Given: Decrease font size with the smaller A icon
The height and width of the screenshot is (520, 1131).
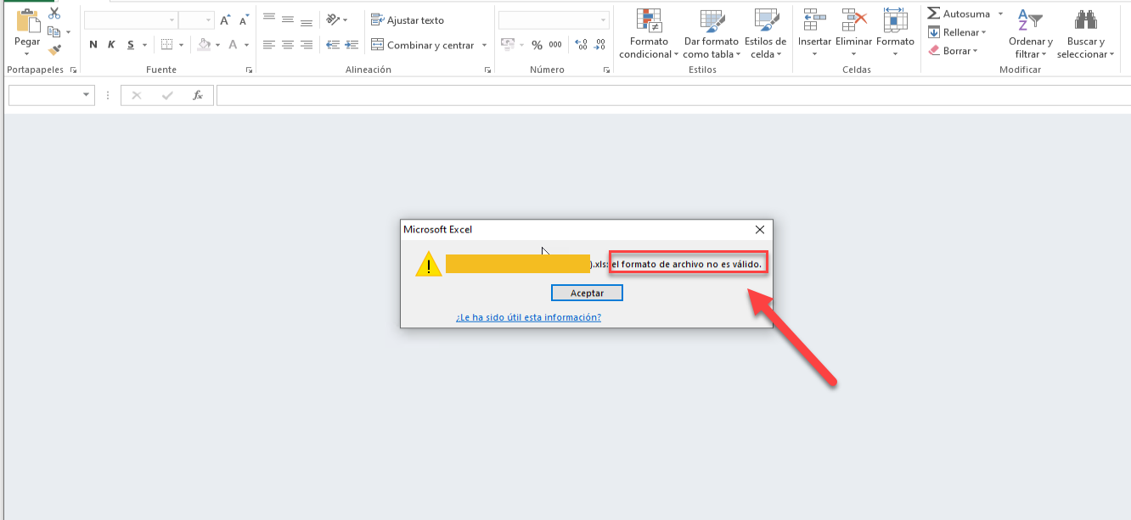Looking at the screenshot, I should [245, 20].
